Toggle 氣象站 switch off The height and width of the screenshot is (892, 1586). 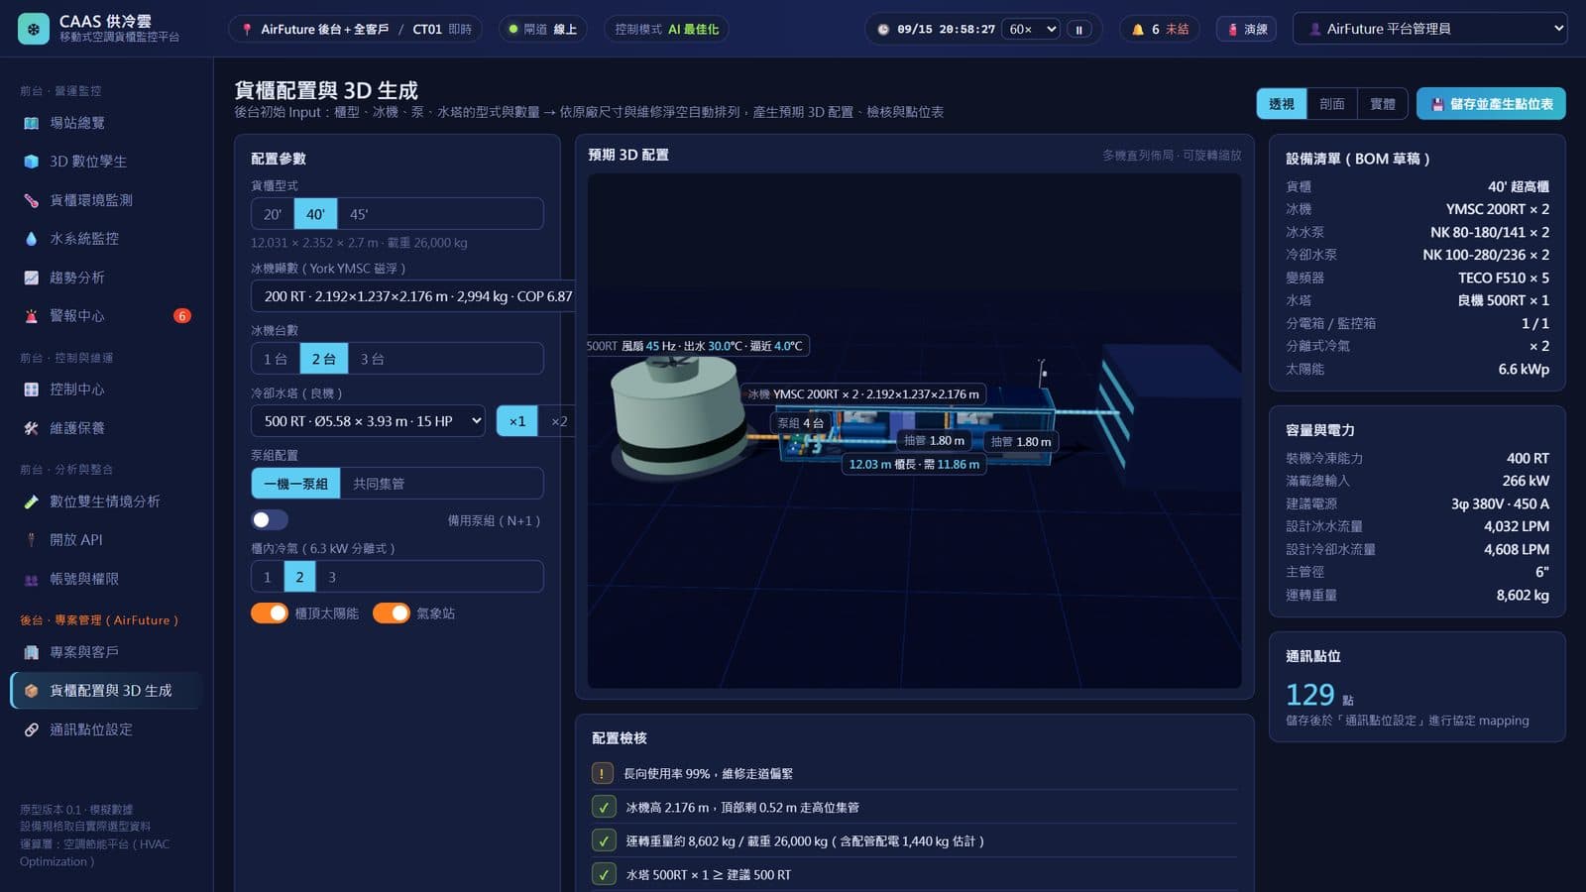[x=392, y=613]
